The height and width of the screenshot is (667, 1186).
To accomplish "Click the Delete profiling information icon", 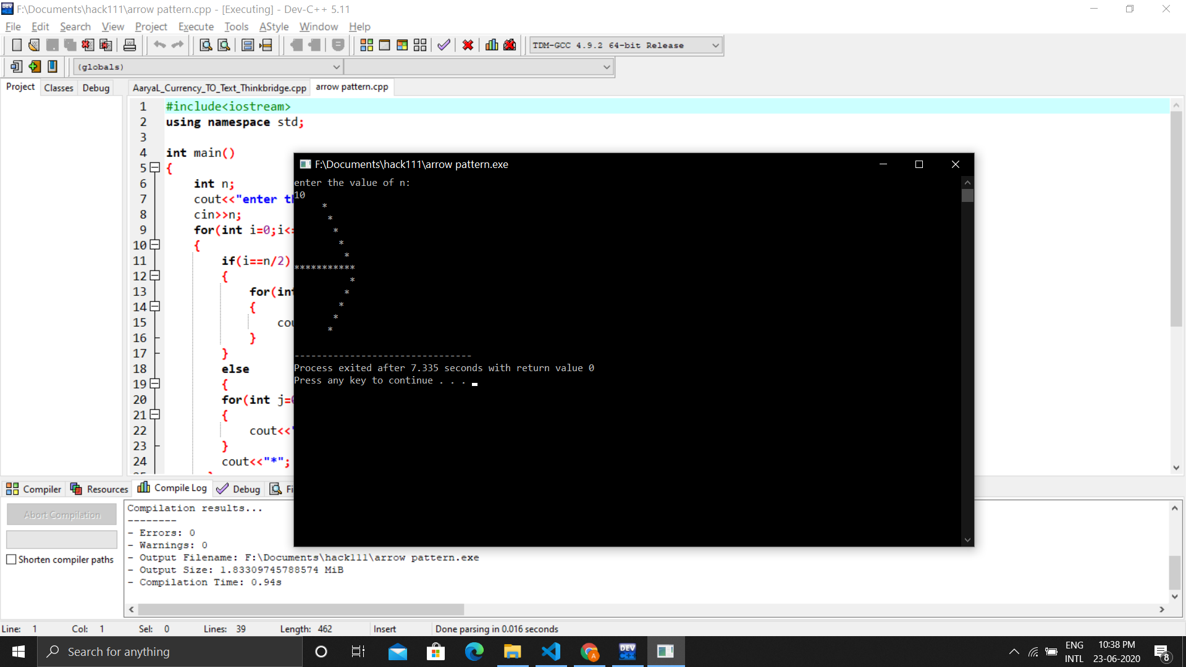I will pyautogui.click(x=510, y=45).
